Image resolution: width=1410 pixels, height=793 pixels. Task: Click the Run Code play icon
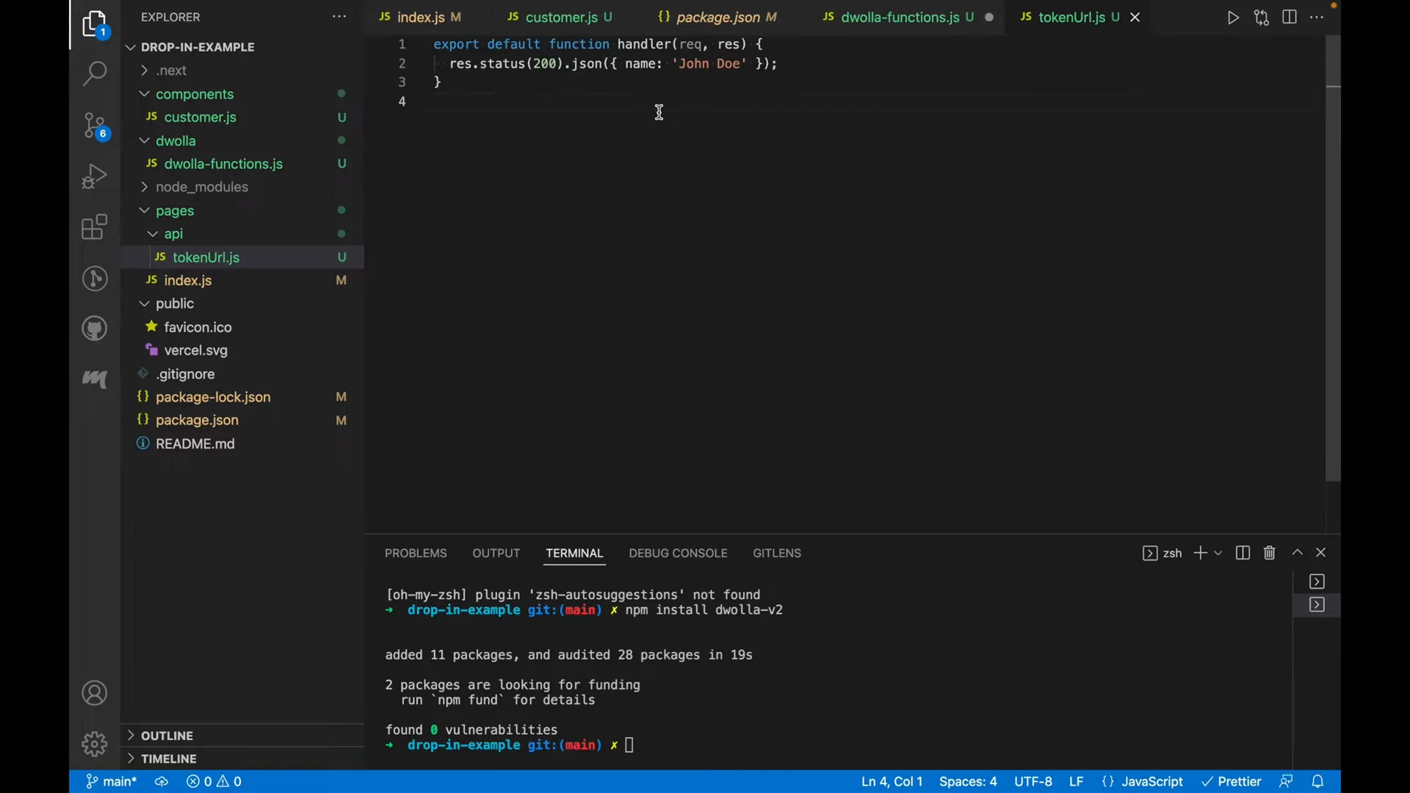[x=1233, y=18]
